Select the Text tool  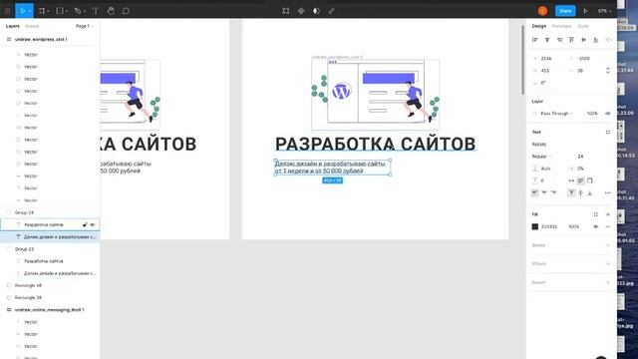[96, 11]
